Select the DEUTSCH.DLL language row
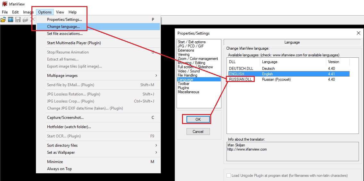Screen dimensions: 364x181 288,69
